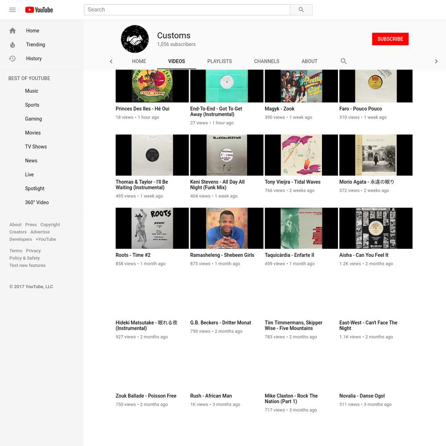Open Keni Stevens All Day All Night thumbnail
446x446 pixels.
tap(227, 155)
